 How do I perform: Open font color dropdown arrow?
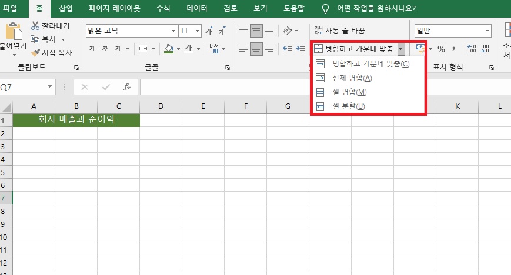tap(198, 49)
